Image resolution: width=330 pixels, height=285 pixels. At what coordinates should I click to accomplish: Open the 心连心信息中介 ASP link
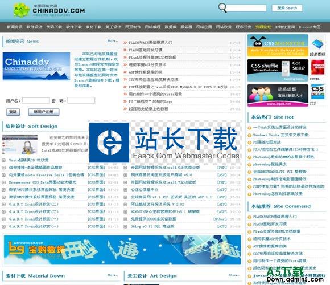pos(145,189)
